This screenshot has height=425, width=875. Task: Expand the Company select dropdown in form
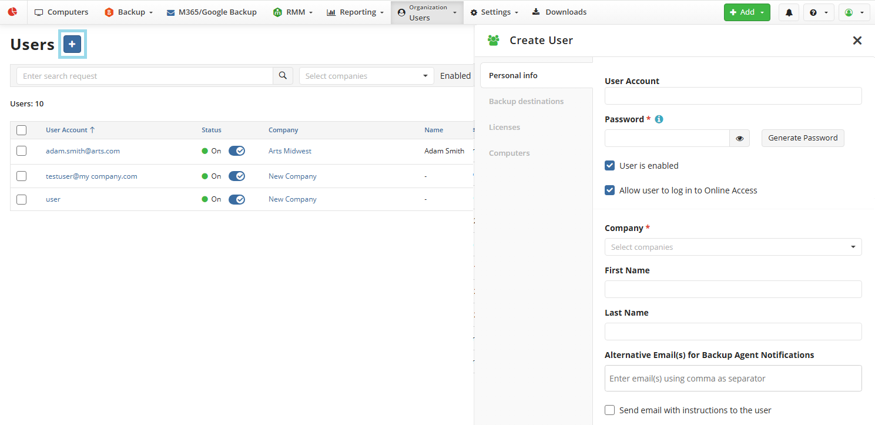point(733,247)
